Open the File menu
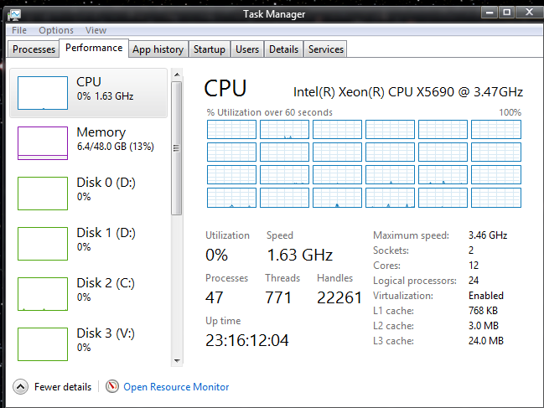The height and width of the screenshot is (408, 544). [19, 30]
